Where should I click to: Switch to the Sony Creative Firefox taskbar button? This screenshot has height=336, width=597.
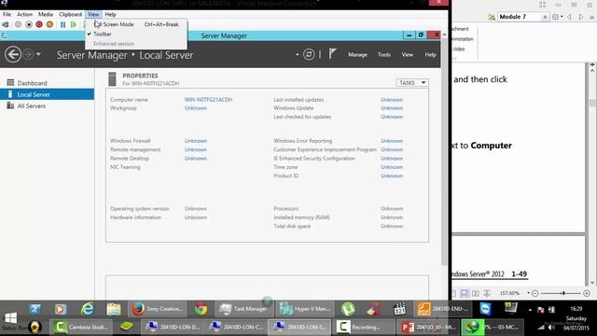coord(158,309)
